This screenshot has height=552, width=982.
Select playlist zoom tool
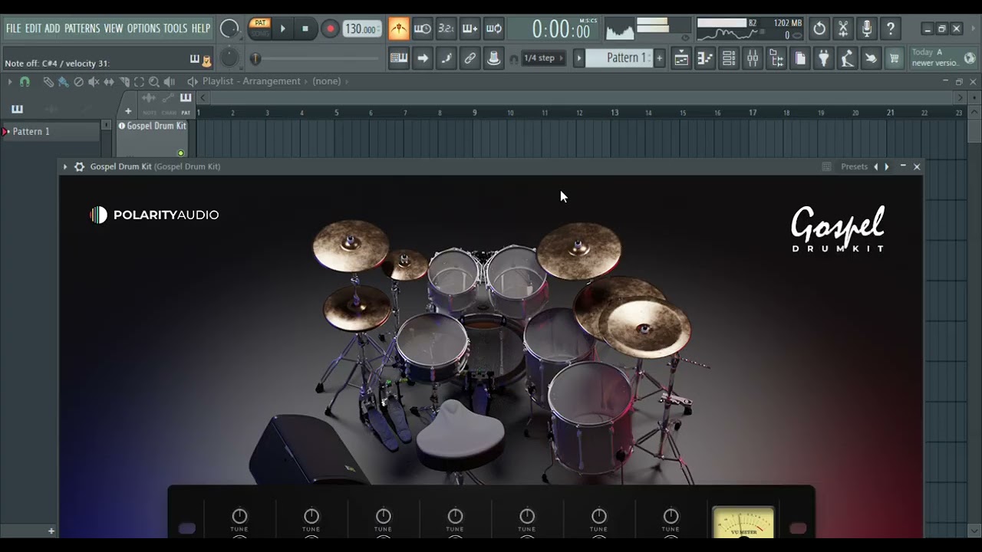coord(154,81)
